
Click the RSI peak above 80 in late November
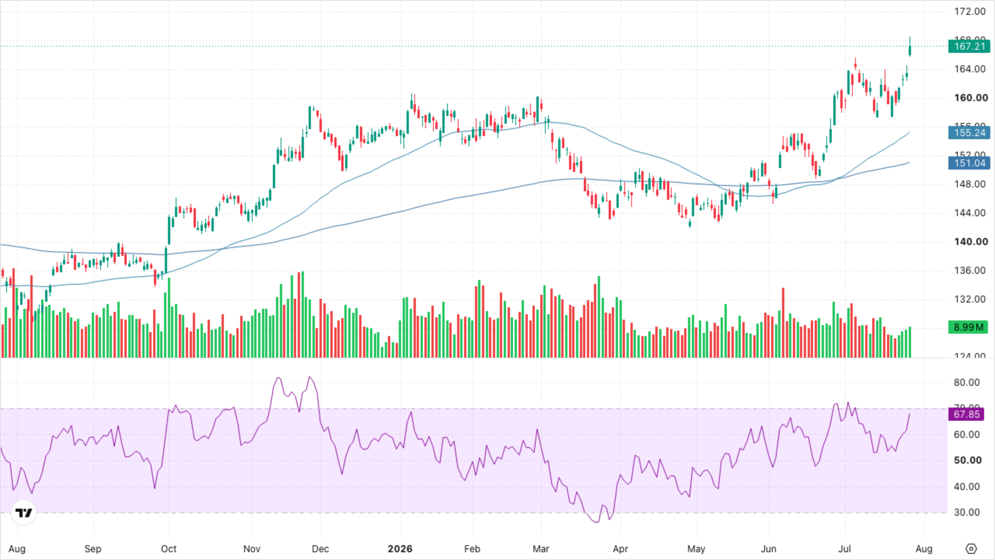310,377
